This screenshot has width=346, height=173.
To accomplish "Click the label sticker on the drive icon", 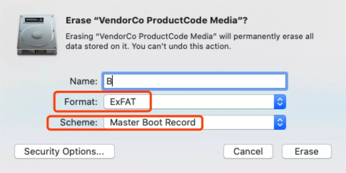I will pos(34,20).
